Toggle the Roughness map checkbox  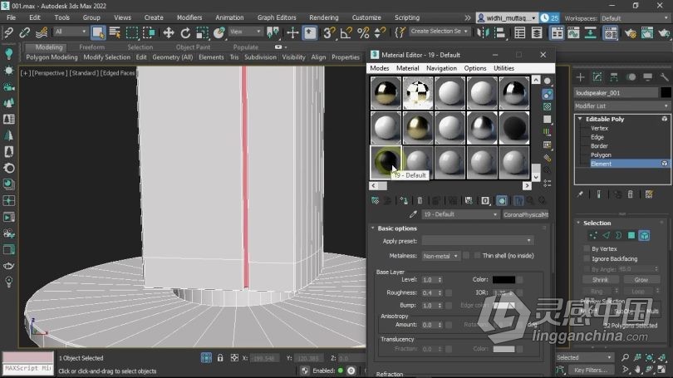pos(449,292)
